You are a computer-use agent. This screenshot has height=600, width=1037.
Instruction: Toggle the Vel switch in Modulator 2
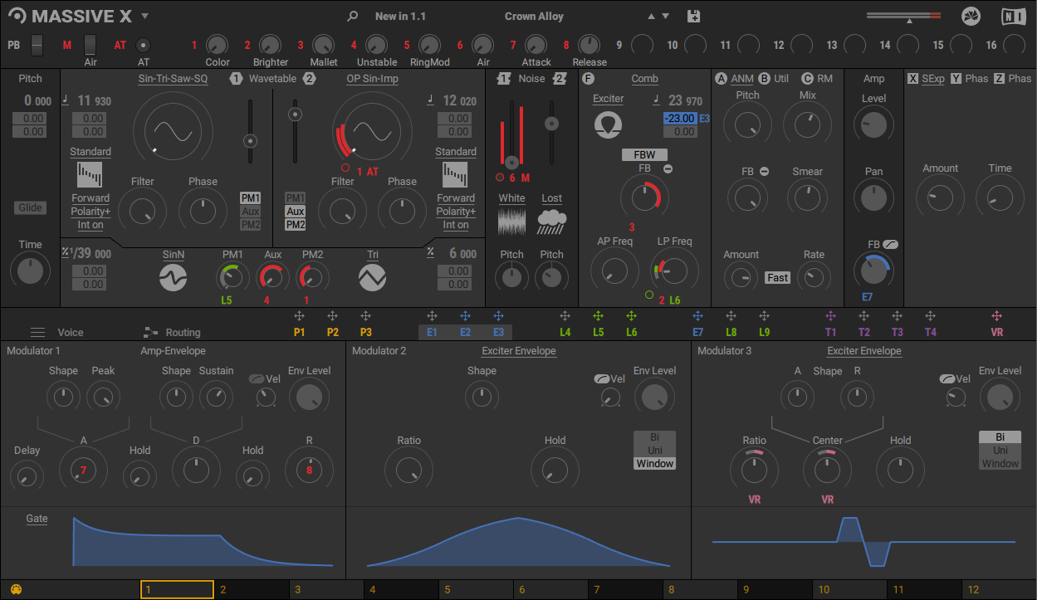(x=601, y=378)
